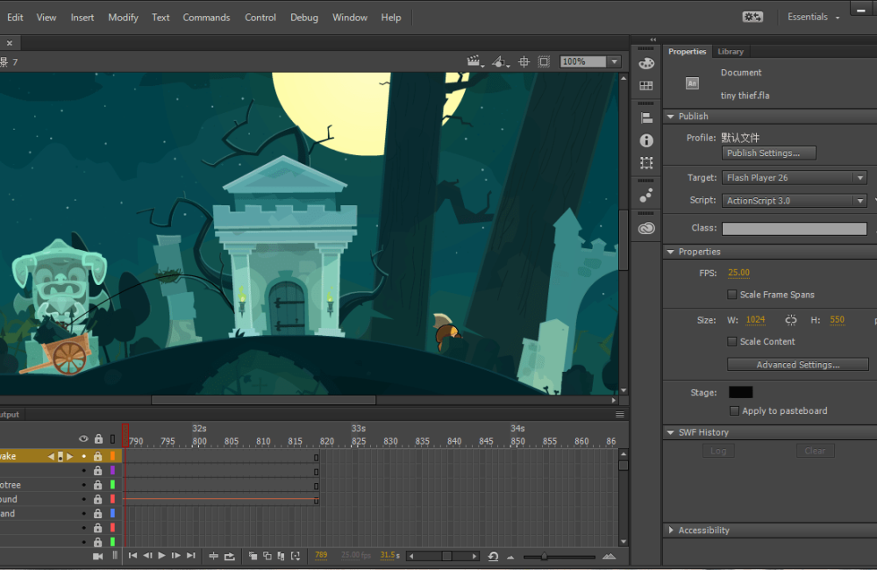The height and width of the screenshot is (570, 877).
Task: Enable Onion Skin in timeline
Action: (x=253, y=555)
